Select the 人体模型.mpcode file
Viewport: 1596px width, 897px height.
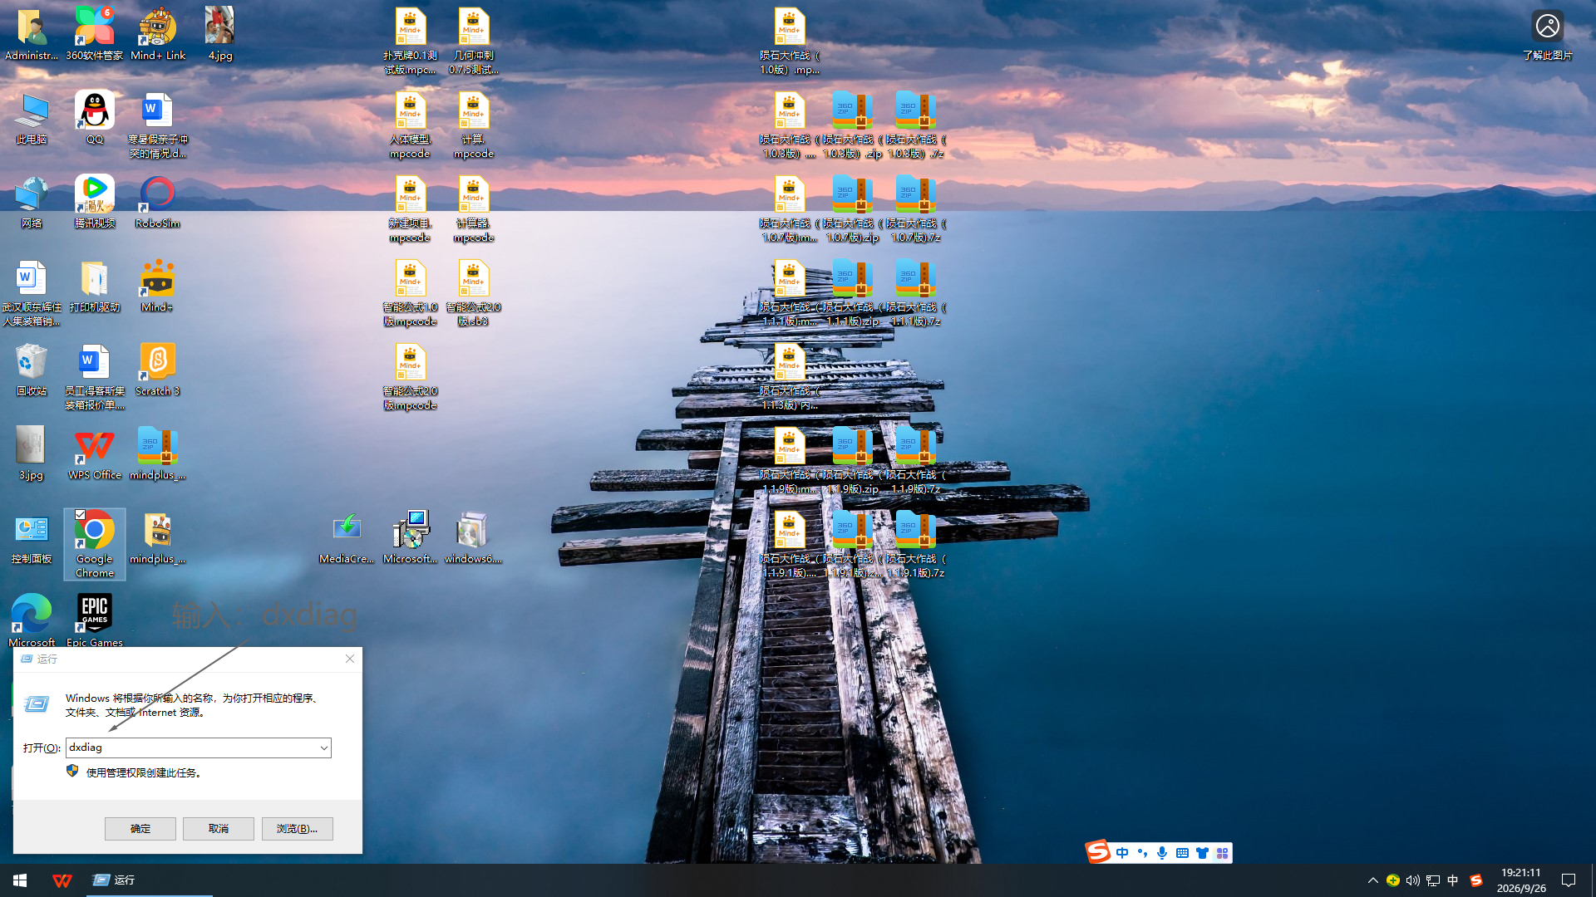(x=411, y=125)
